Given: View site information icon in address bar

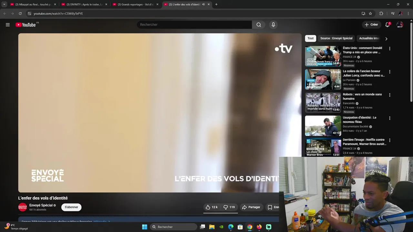Looking at the screenshot, I should click(29, 14).
